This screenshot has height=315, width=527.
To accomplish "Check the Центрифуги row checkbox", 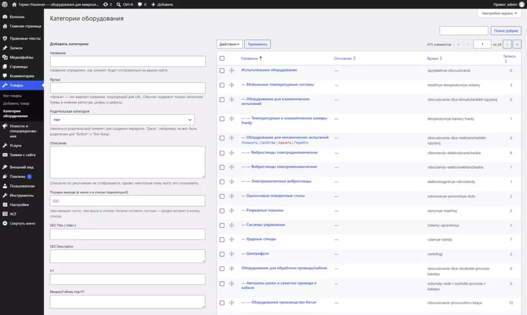I will 222,254.
